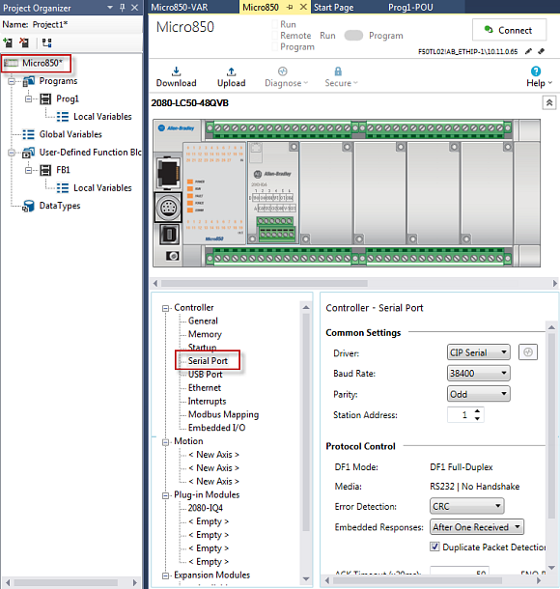Click USB port on controller image
The image size is (560, 589).
(x=169, y=235)
